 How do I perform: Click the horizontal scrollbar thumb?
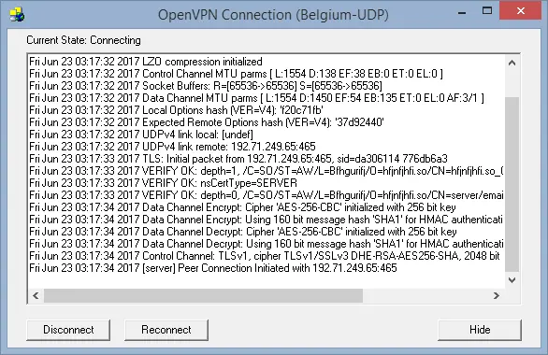click(203, 295)
